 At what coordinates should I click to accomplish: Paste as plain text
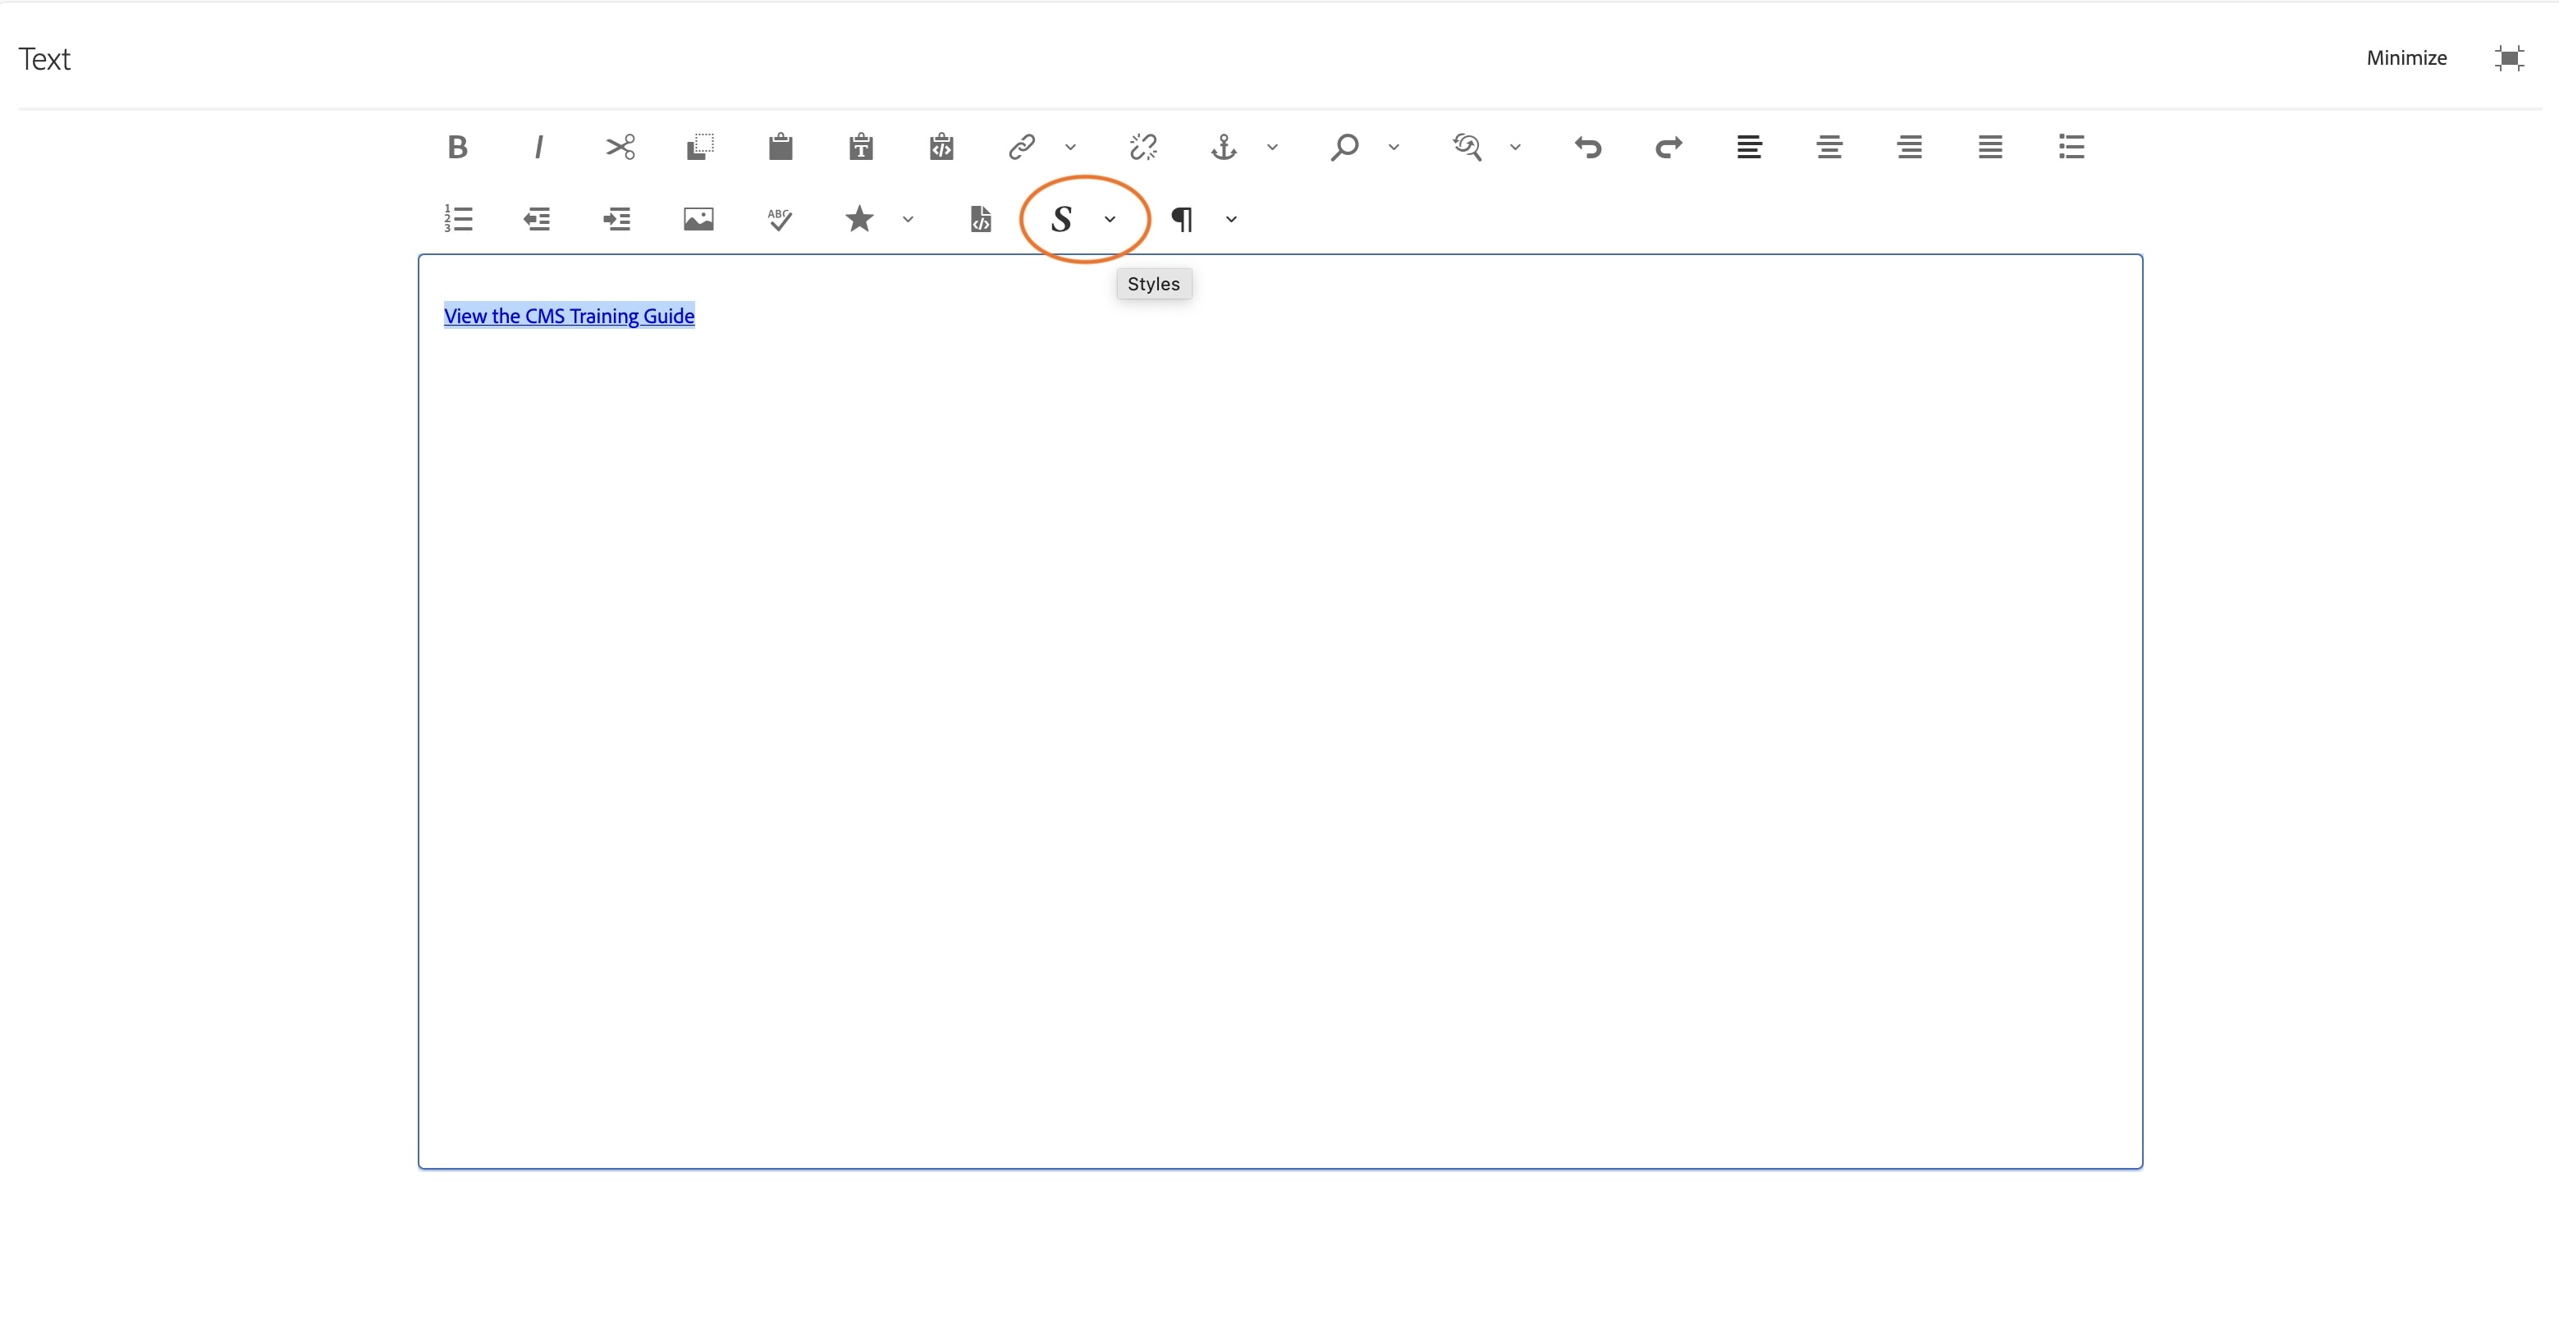860,147
